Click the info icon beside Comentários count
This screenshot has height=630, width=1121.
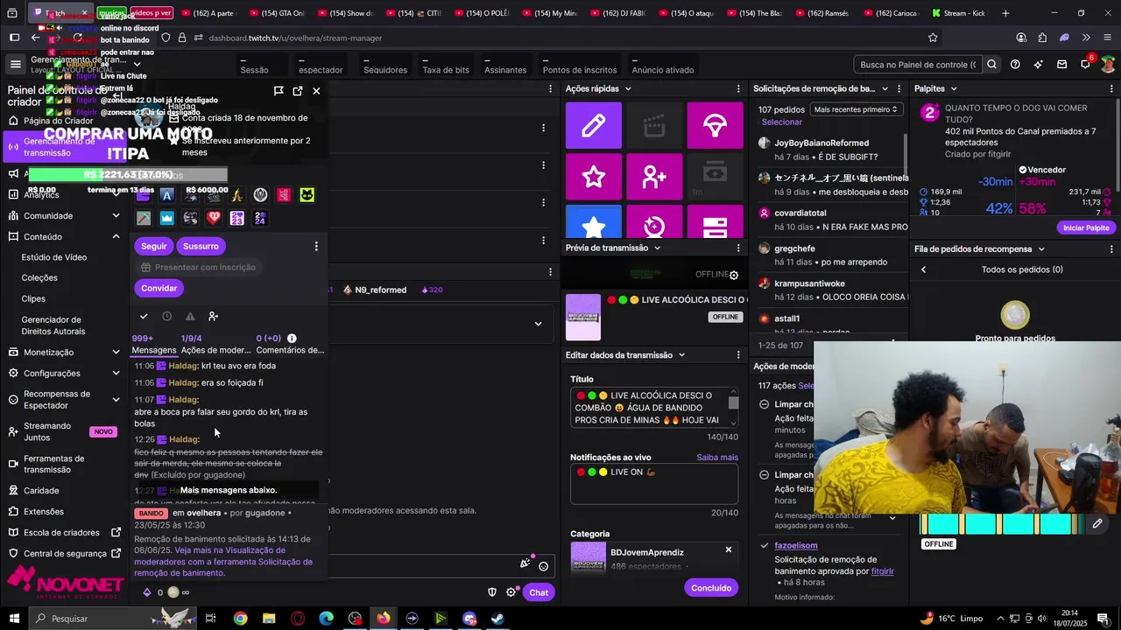292,338
